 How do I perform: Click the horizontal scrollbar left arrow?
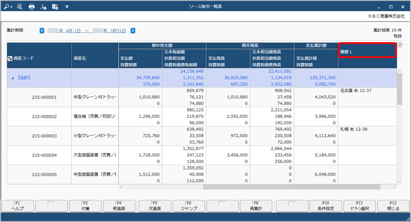pyautogui.click(x=120, y=187)
